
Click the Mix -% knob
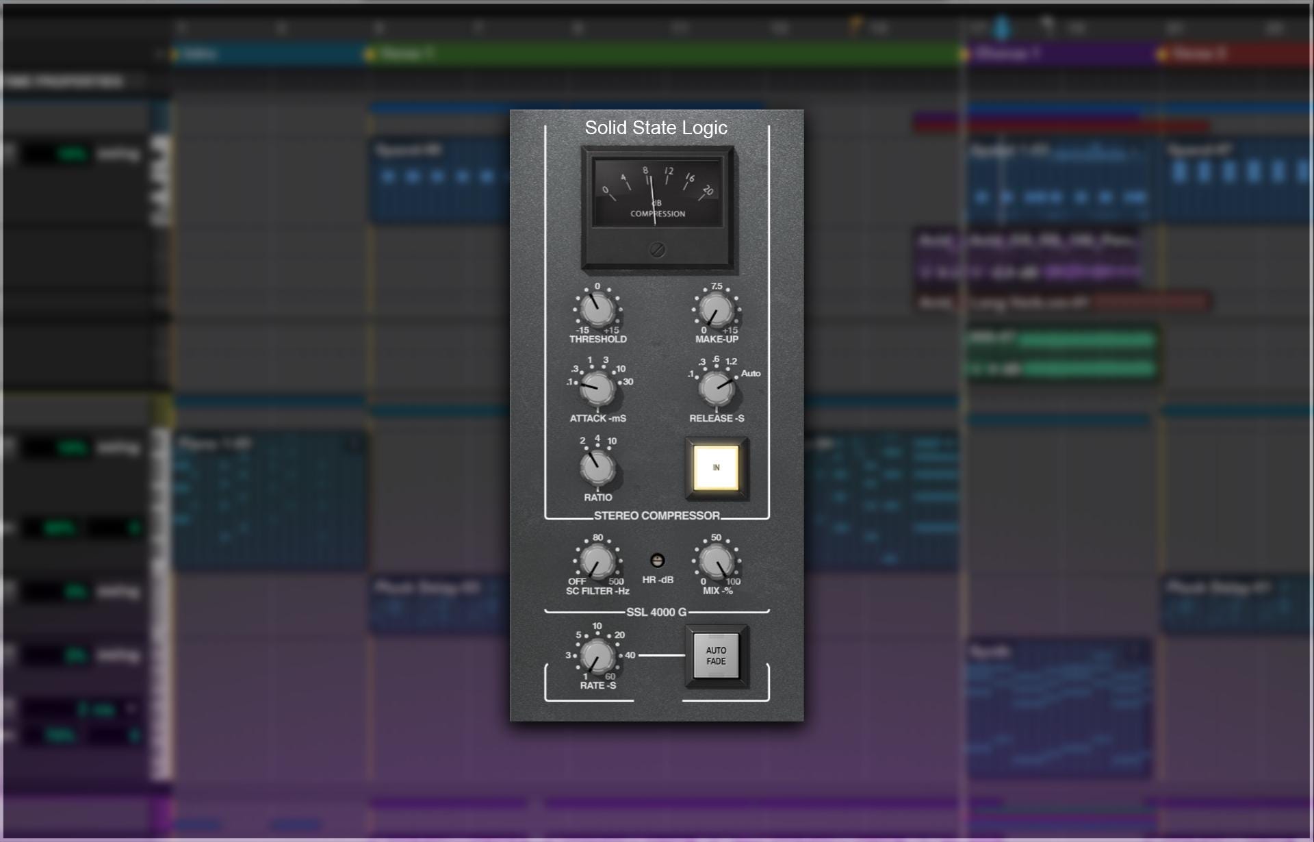pyautogui.click(x=716, y=561)
